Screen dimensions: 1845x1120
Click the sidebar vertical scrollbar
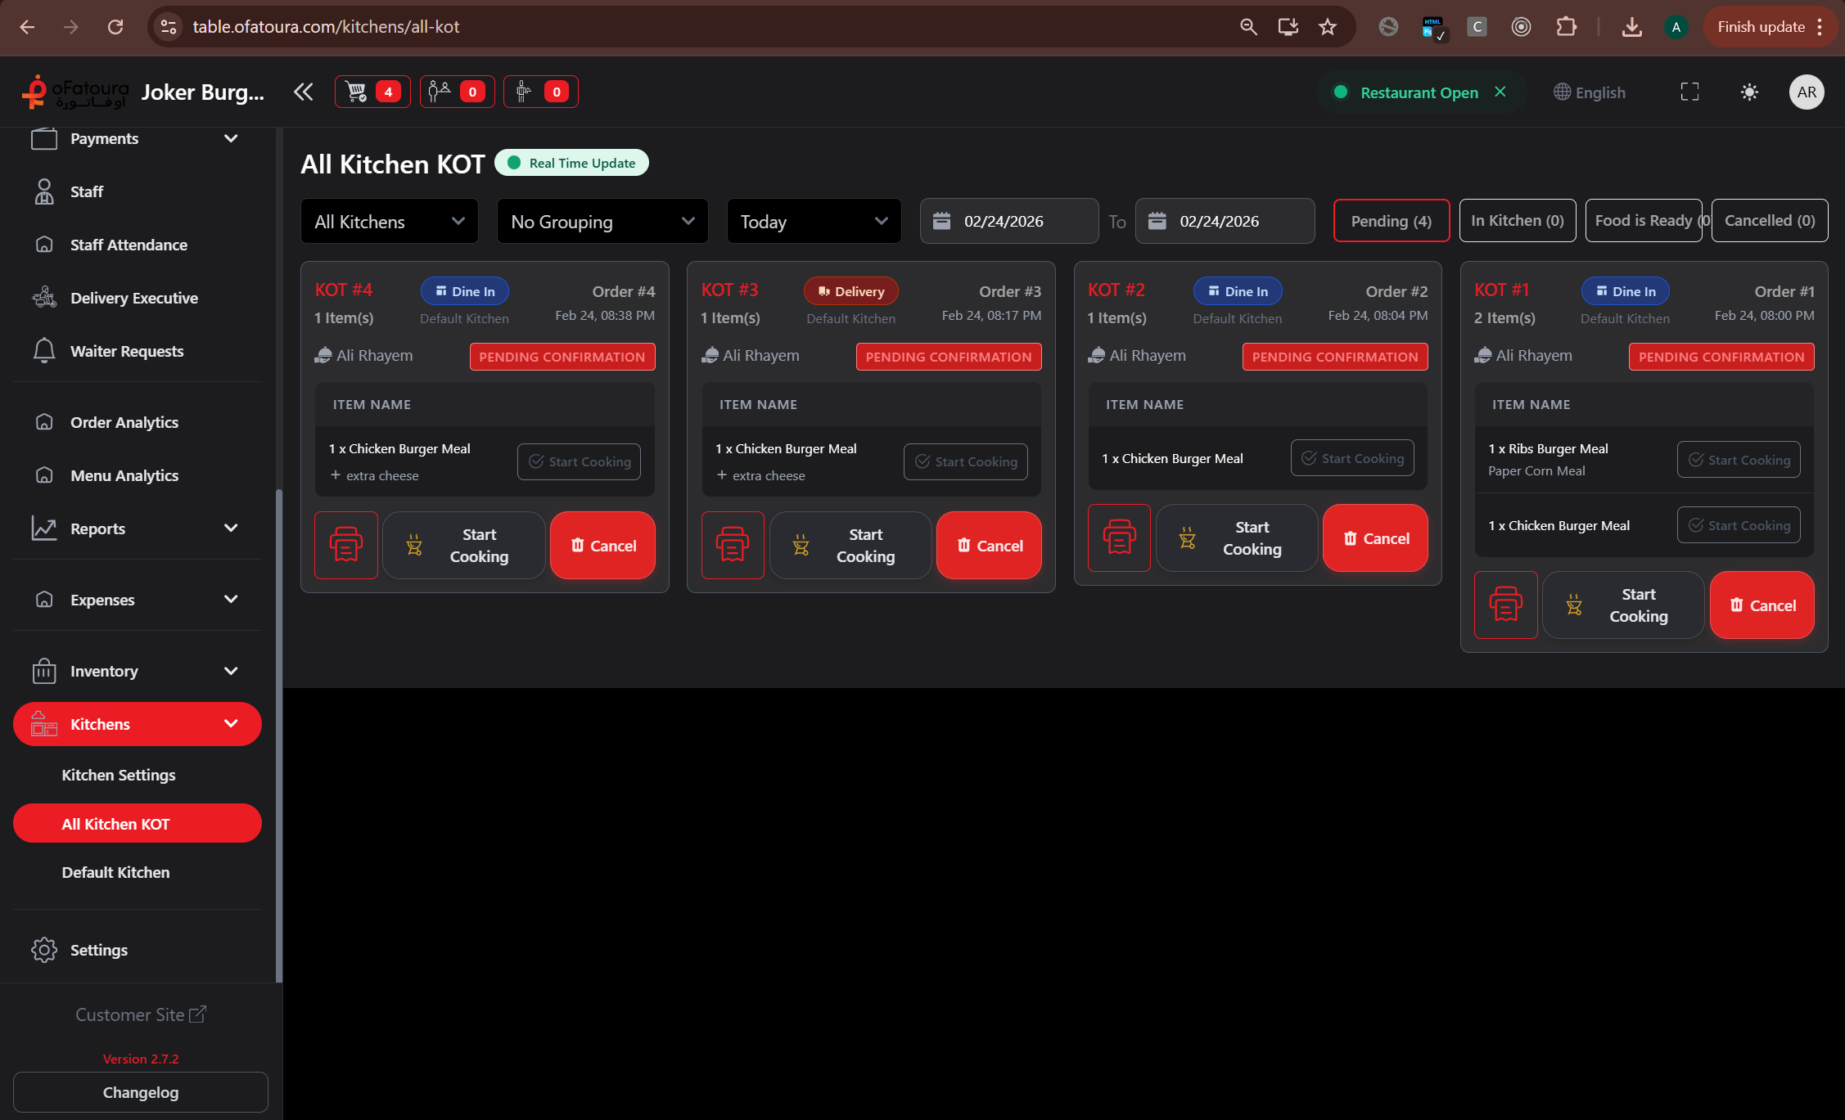pyautogui.click(x=279, y=736)
